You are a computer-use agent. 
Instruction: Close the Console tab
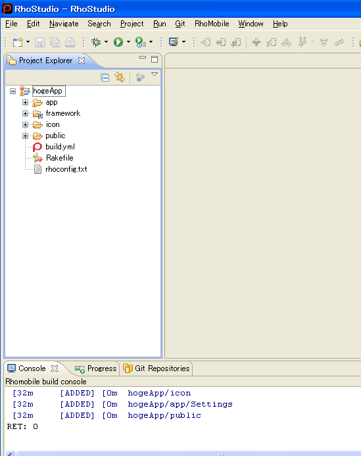pyautogui.click(x=55, y=368)
